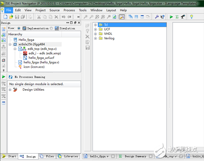Select hello_fpga_ucf.ucf in the hierarchy
This screenshot has height=161, width=204.
[41, 58]
